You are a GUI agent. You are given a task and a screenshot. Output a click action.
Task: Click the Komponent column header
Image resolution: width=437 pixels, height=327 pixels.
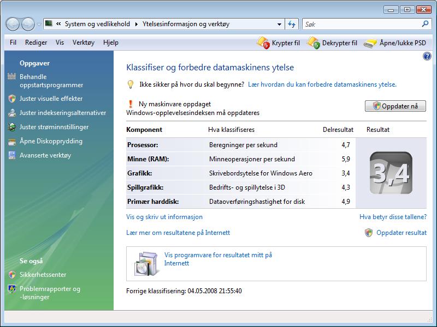(x=144, y=130)
